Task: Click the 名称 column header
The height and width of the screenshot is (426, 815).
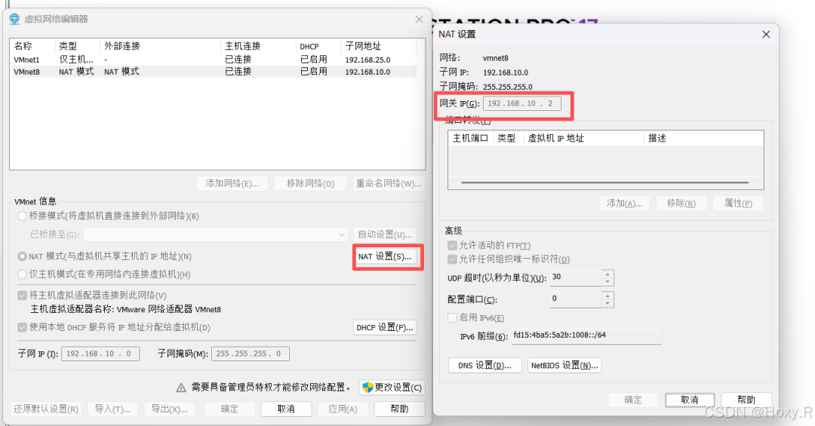Action: pos(32,46)
